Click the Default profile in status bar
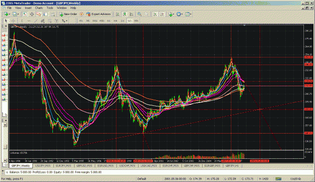 142,178
